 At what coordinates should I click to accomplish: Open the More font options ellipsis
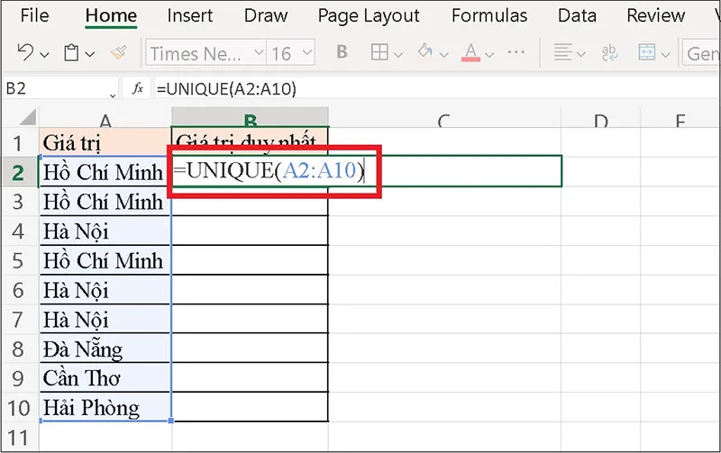516,52
